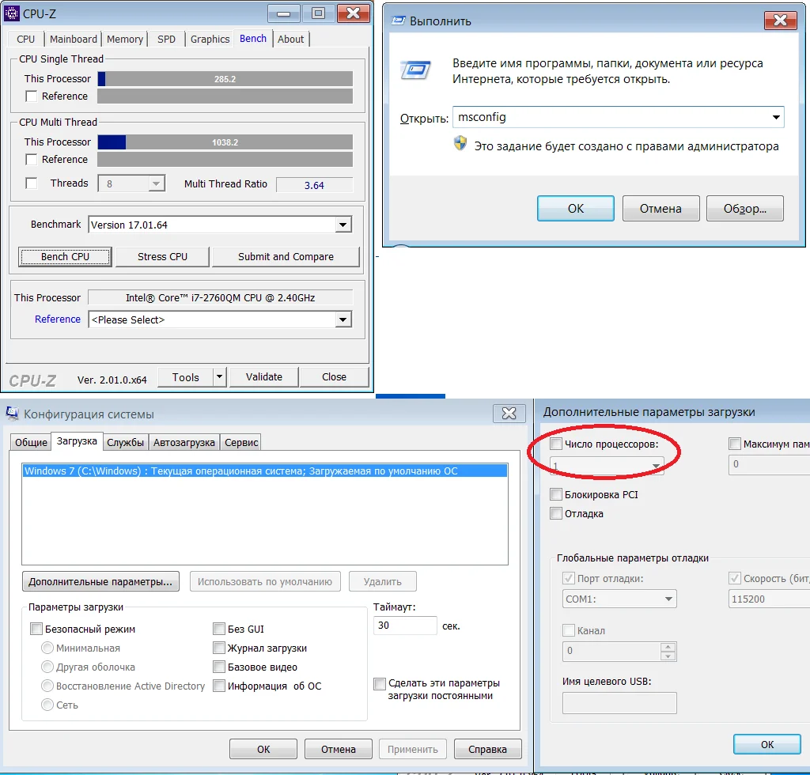The height and width of the screenshot is (775, 810).
Task: Expand the Открыть command history dropdown
Action: (775, 117)
